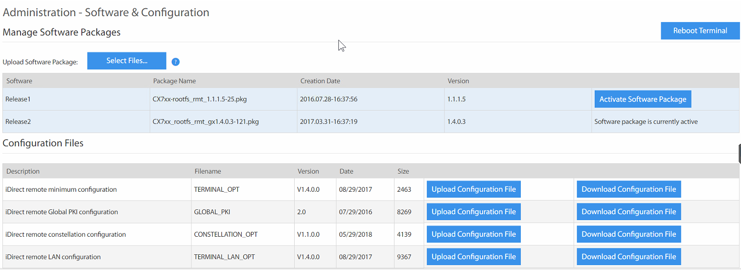Upload configuration file for GLOBAL_PKI
Image resolution: width=741 pixels, height=270 pixels.
point(473,212)
